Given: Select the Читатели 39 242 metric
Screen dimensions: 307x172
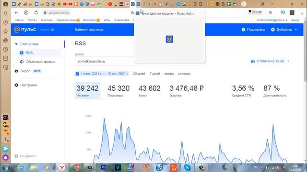Looking at the screenshot, I should pyautogui.click(x=87, y=91).
